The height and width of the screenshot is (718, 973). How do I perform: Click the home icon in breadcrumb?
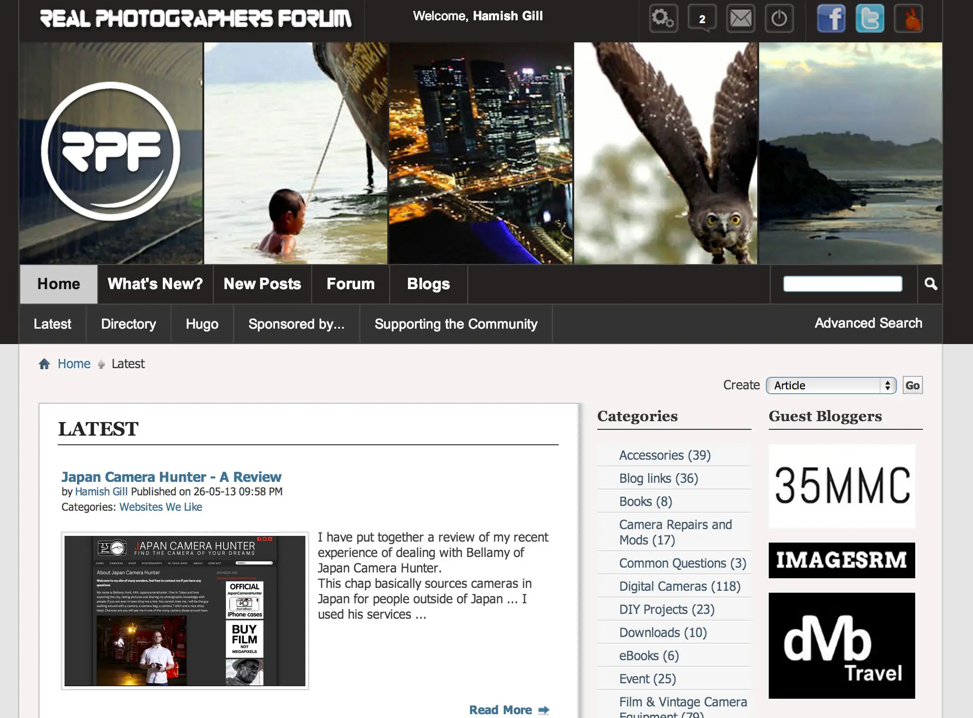tap(44, 364)
